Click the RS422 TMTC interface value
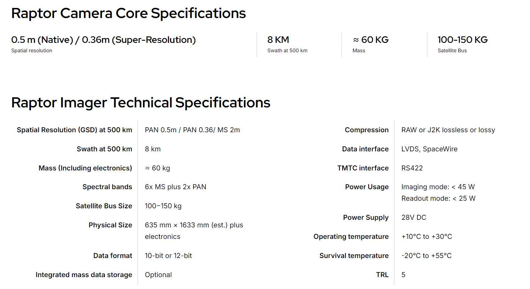530x289 pixels. (412, 168)
